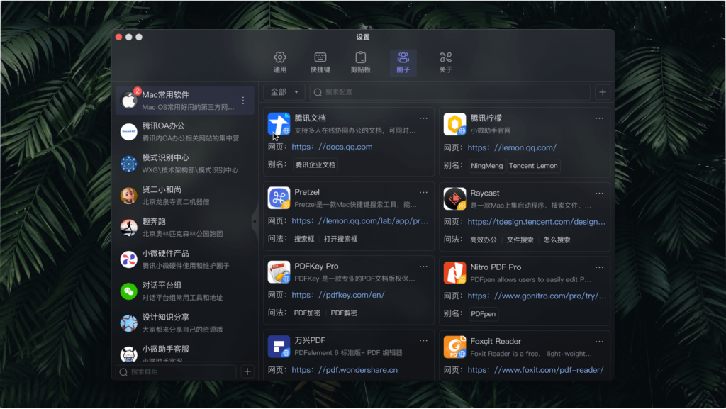Image resolution: width=726 pixels, height=409 pixels.
Task: Open the 剪贴板 clipboard tab
Action: coord(361,62)
